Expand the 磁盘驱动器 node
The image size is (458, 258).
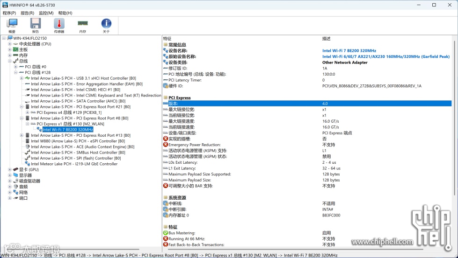tap(10, 181)
